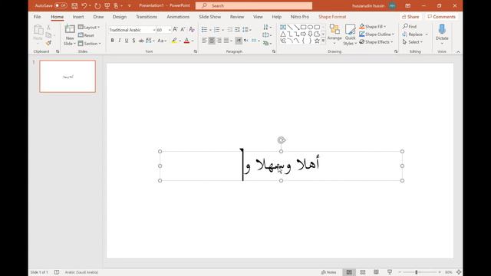This screenshot has width=491, height=276.
Task: Click the Format Painter brush icon
Action: 48,43
